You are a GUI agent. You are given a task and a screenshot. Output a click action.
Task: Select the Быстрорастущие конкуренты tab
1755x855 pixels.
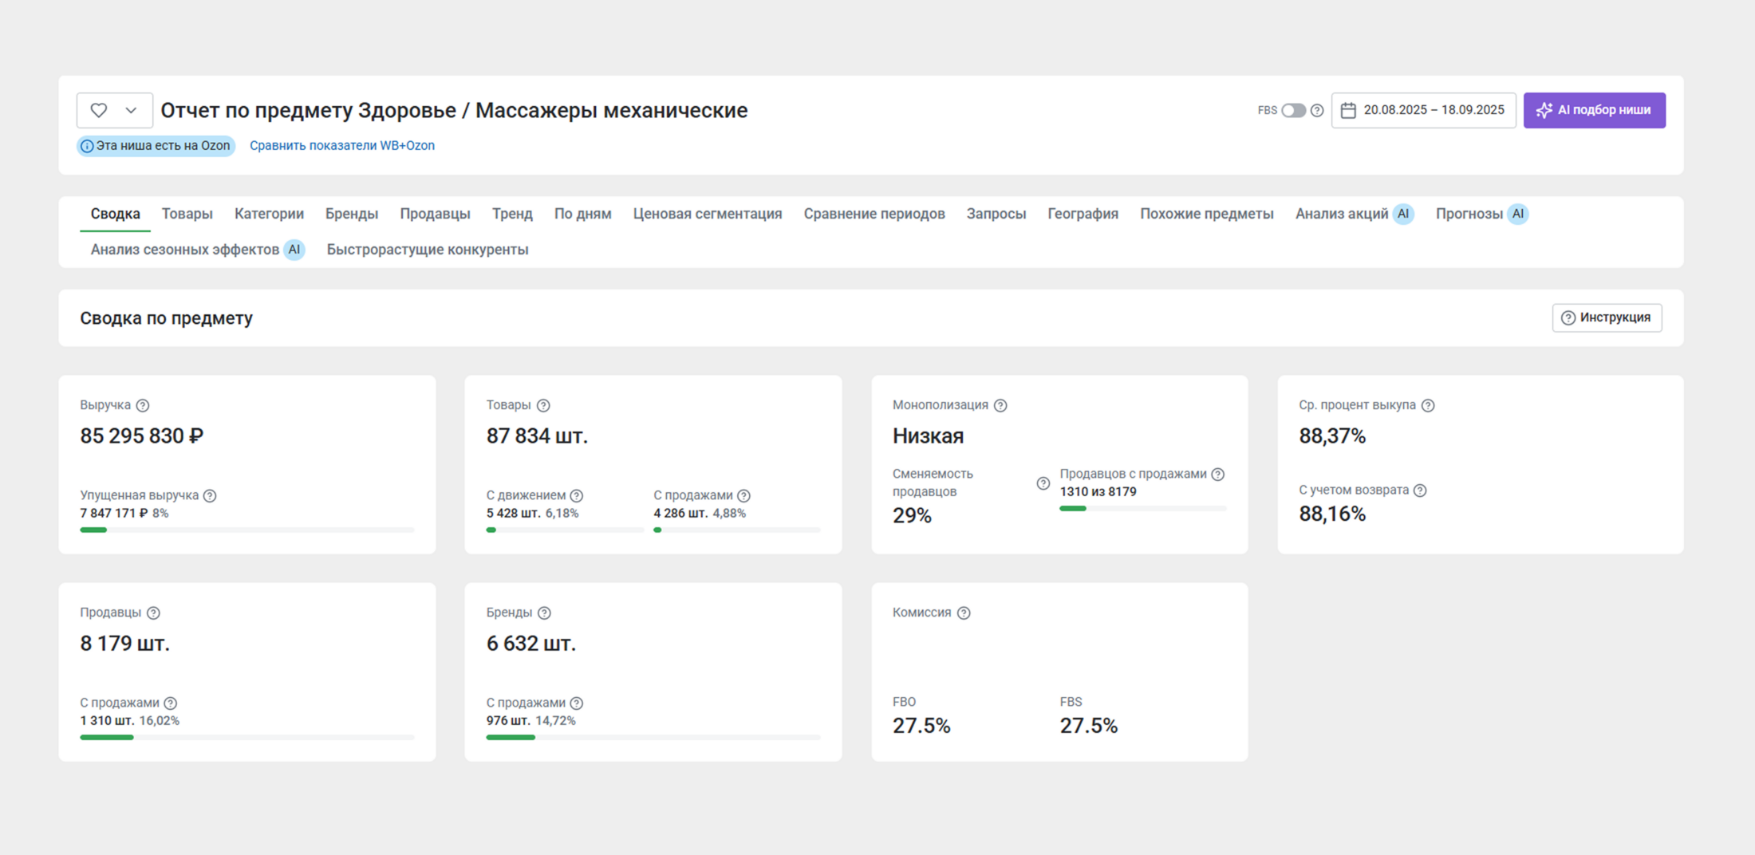[427, 250]
